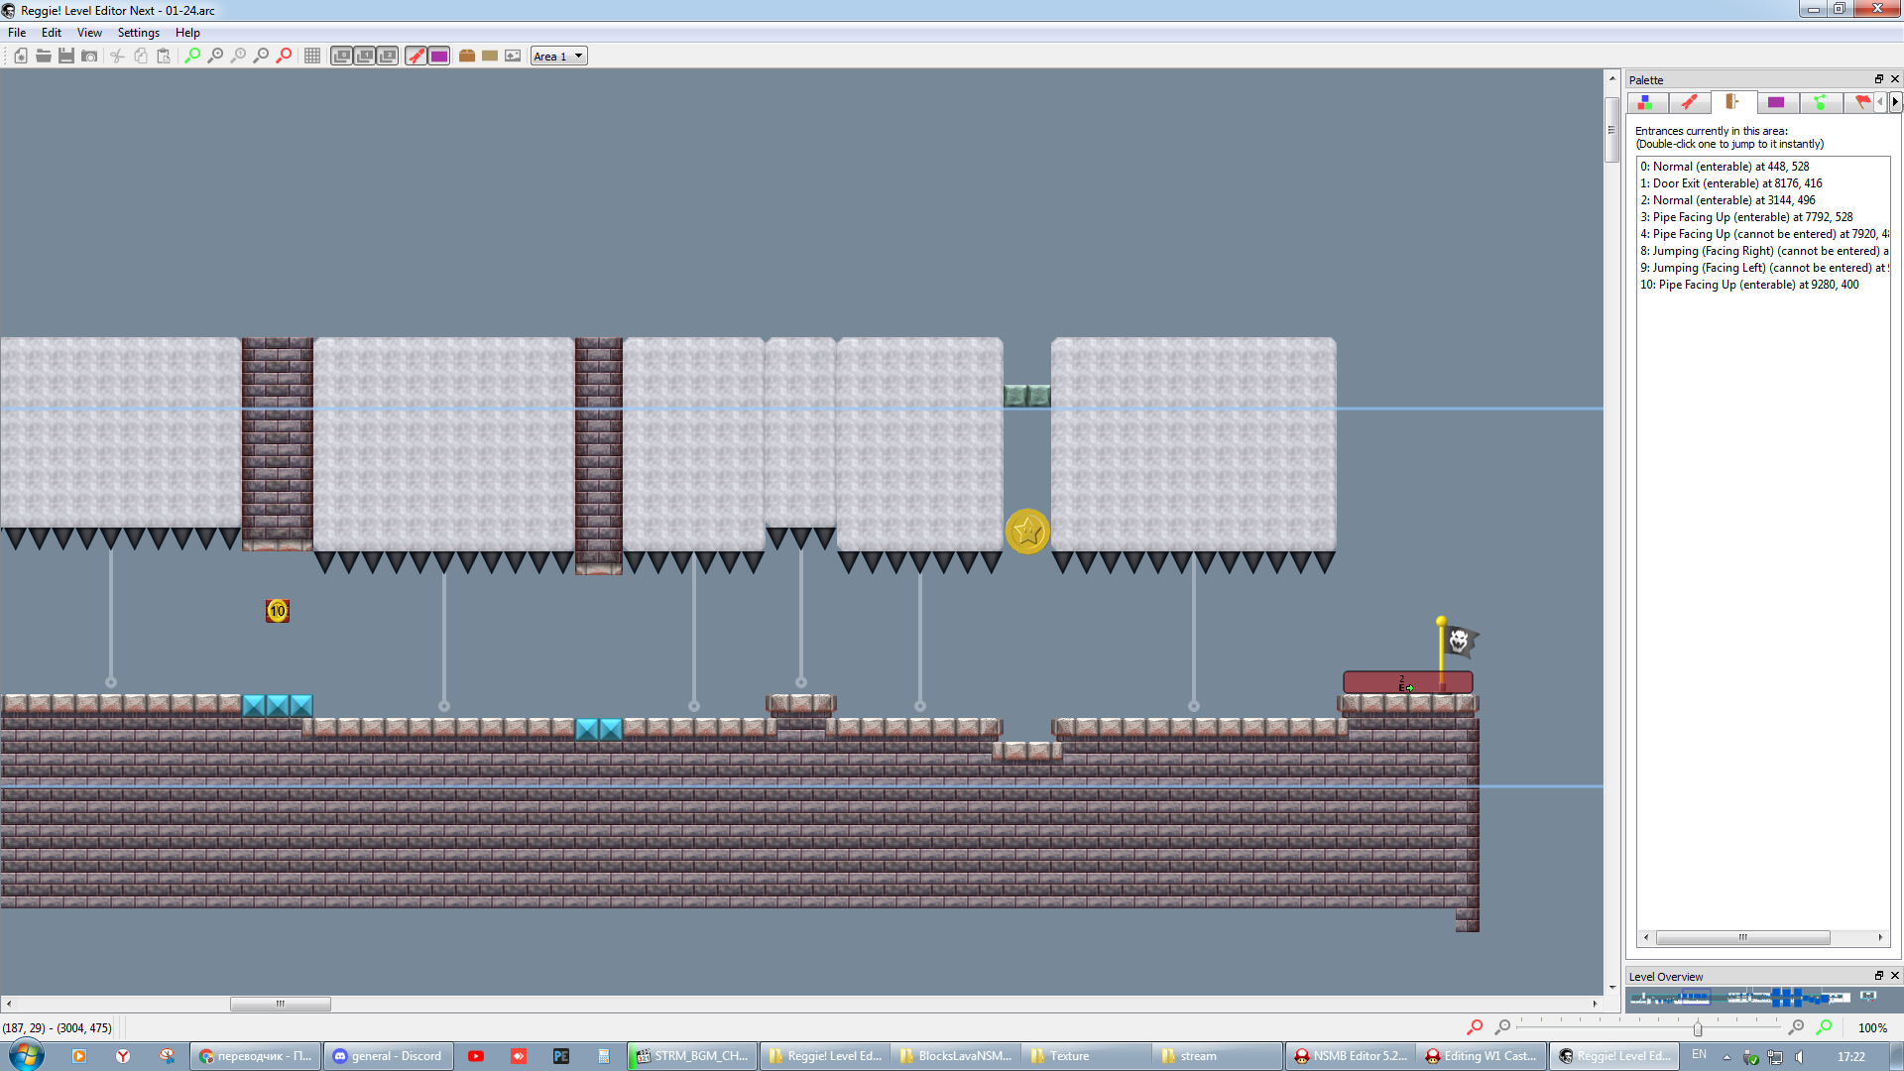Click the zoom slider handle at bottom right
The image size is (1904, 1071).
pos(1698,1028)
